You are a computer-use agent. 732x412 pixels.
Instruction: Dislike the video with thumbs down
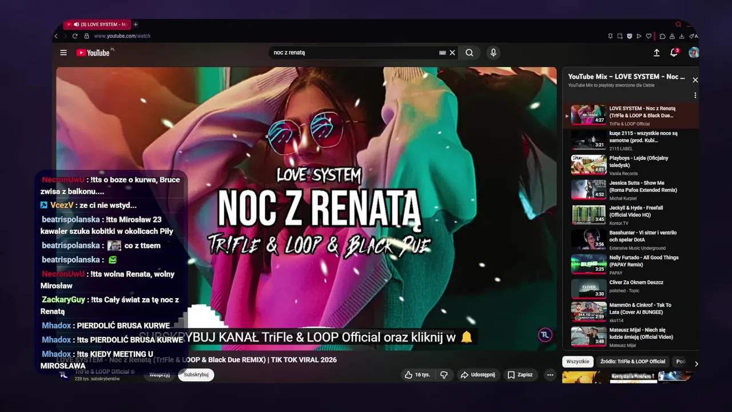point(444,375)
